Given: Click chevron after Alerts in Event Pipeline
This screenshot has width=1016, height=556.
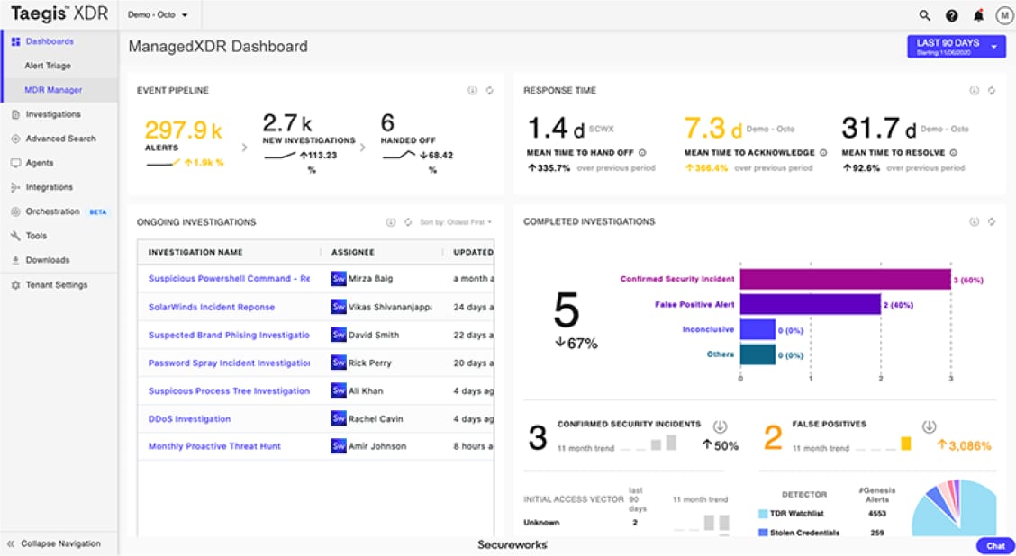Looking at the screenshot, I should 244,148.
